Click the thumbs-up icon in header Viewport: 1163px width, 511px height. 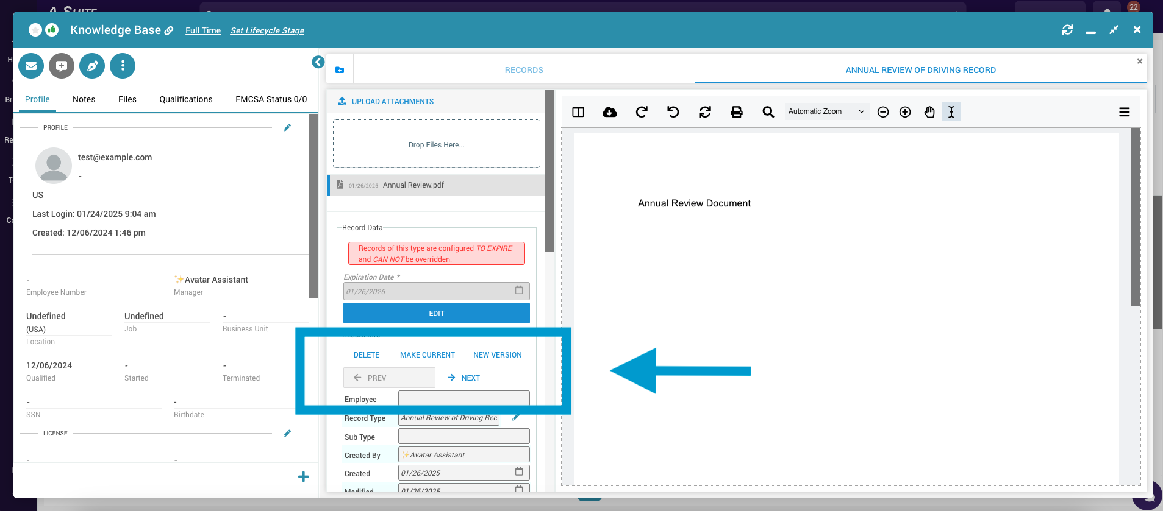(x=52, y=29)
